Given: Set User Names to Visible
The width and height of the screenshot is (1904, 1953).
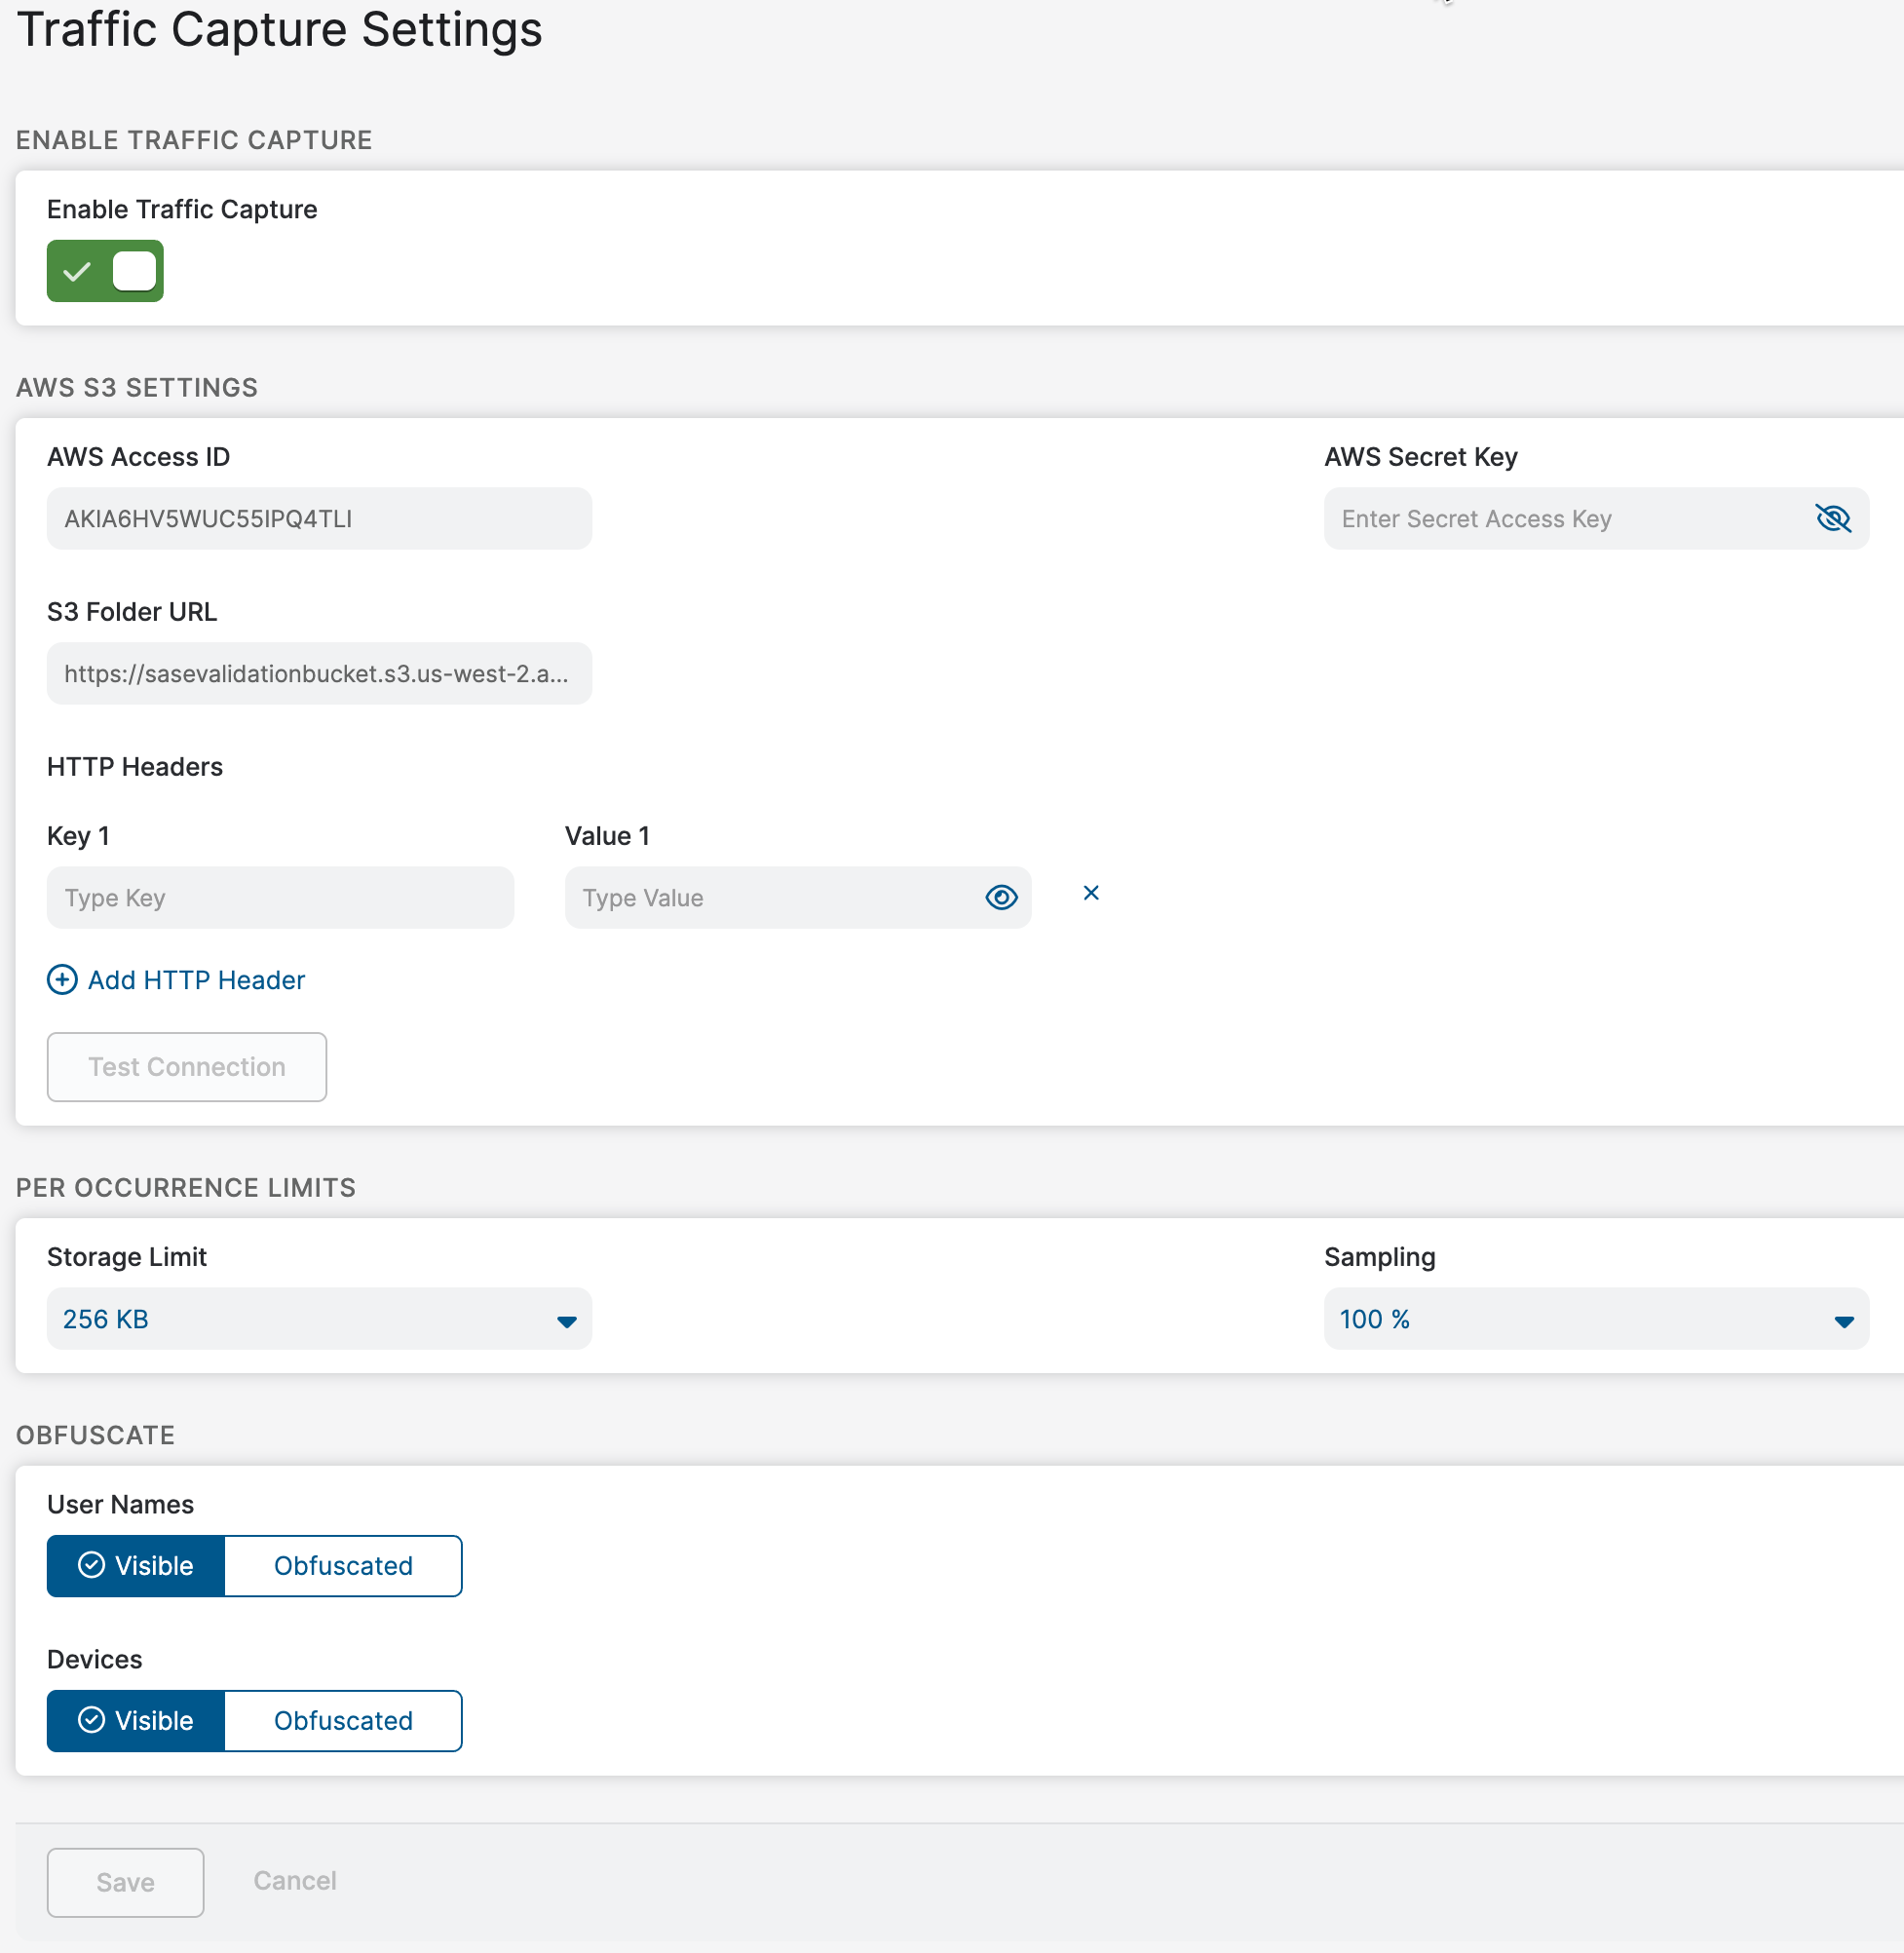Looking at the screenshot, I should [136, 1566].
